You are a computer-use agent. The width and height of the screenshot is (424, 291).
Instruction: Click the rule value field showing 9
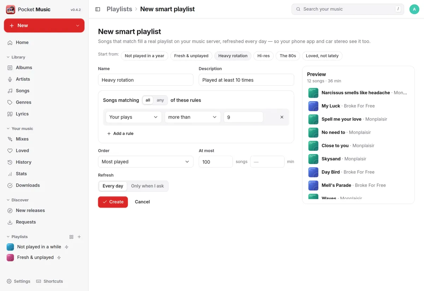click(x=243, y=117)
